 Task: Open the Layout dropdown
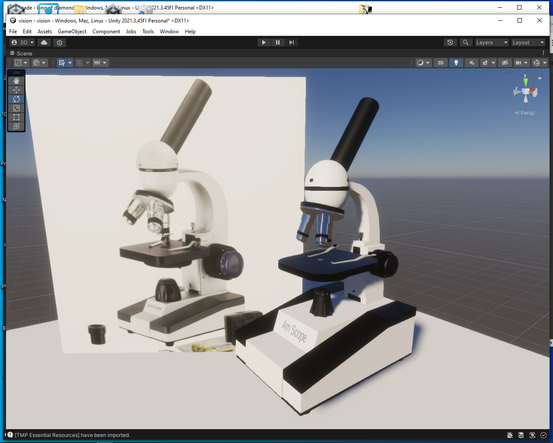pos(528,42)
